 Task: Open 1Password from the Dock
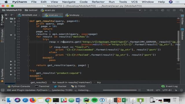102,100
